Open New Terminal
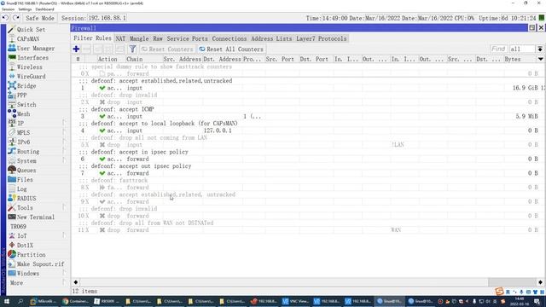 pos(36,217)
